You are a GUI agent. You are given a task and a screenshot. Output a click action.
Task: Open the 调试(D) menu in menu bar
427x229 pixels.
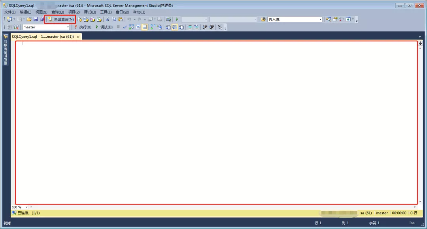coord(90,12)
